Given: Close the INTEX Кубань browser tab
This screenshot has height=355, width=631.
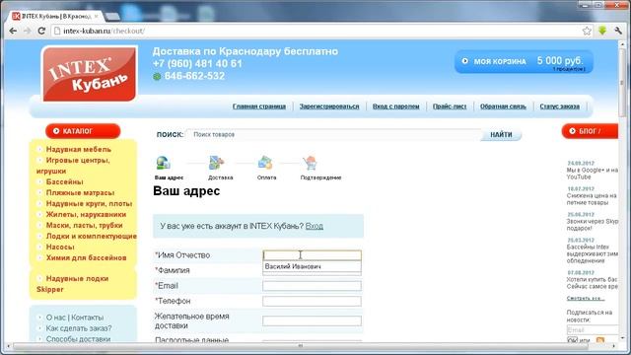Looking at the screenshot, I should coord(97,16).
